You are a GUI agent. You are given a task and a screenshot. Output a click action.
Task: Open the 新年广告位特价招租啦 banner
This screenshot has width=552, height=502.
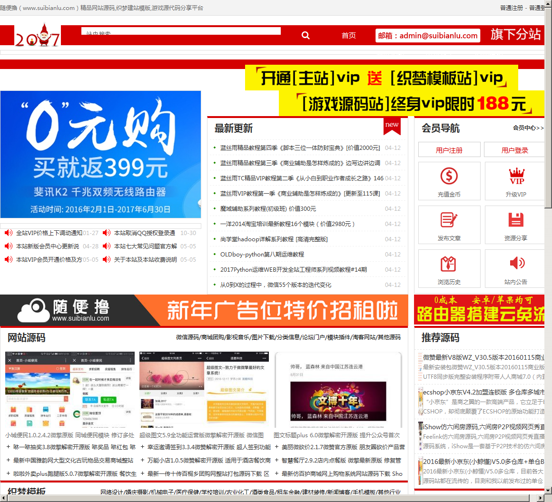click(204, 310)
